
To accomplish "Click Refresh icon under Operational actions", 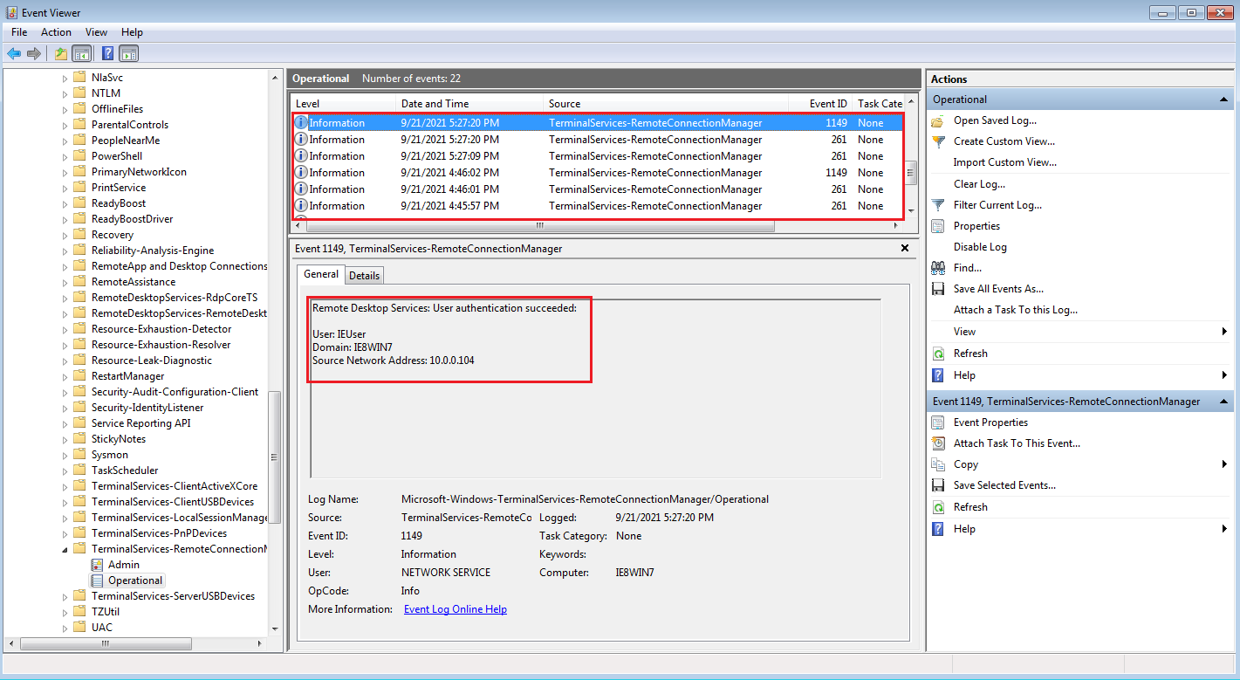I will point(938,354).
